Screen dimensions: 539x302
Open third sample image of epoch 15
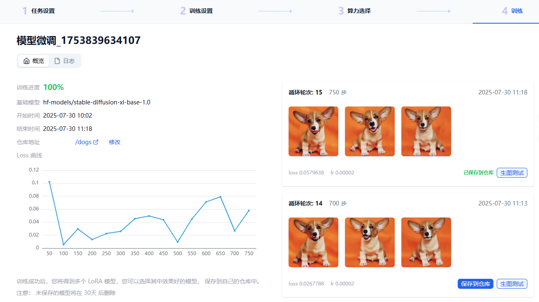[x=426, y=131]
